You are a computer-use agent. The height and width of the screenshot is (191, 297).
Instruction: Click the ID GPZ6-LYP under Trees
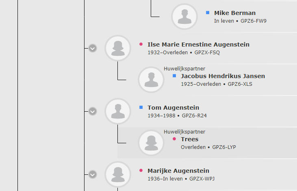click(x=224, y=147)
